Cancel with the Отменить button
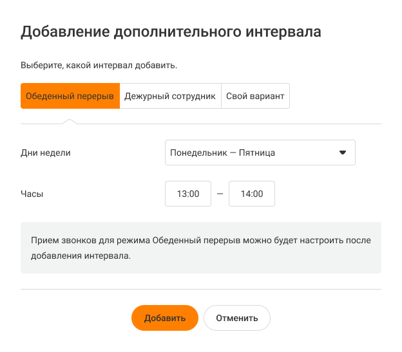 237,318
